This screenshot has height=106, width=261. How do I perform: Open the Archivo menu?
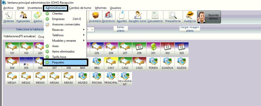8,8
